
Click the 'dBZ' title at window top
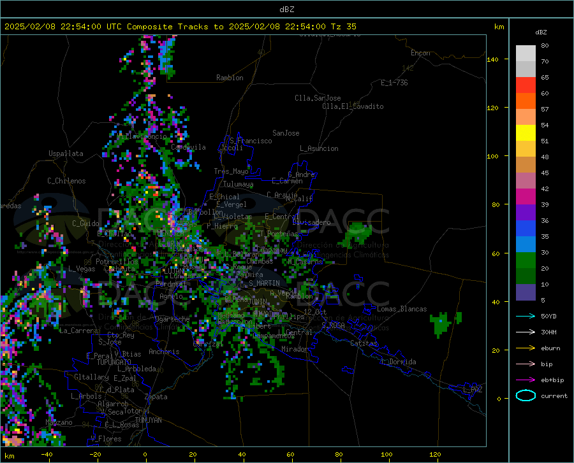[x=286, y=10]
